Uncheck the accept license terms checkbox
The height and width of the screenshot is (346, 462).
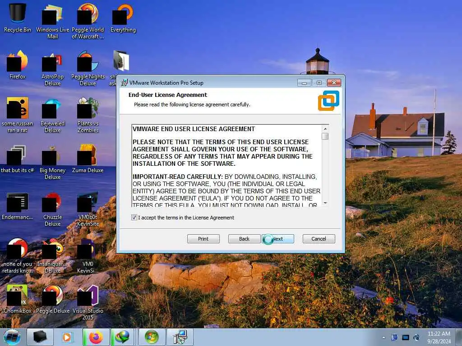(x=134, y=218)
